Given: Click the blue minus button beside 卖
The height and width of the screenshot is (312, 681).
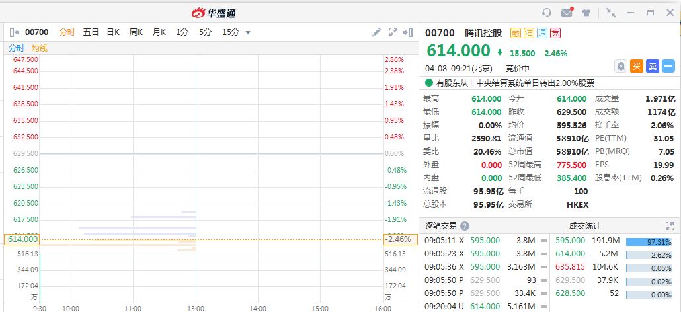Looking at the screenshot, I should coord(668,66).
